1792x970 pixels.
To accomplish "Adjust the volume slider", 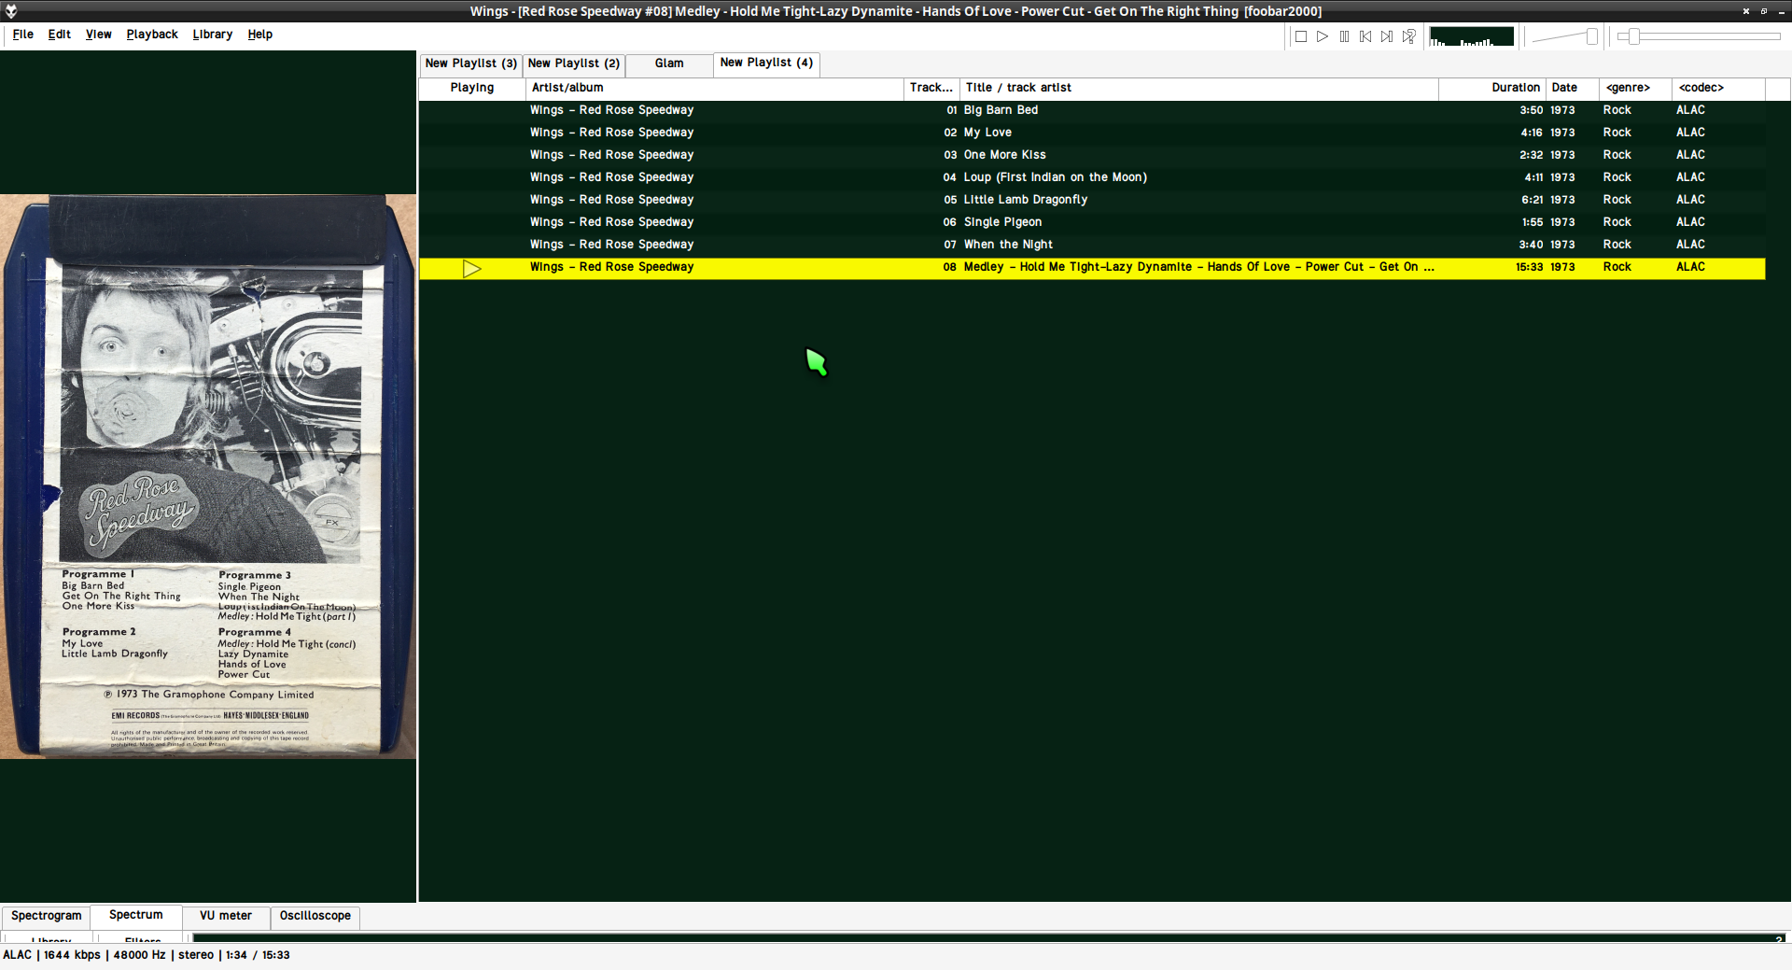I will pos(1566,36).
